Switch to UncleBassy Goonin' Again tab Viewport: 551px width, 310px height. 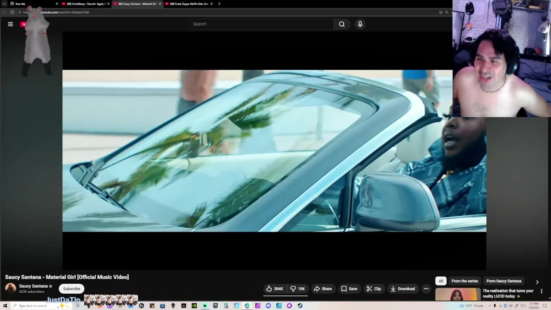pyautogui.click(x=86, y=4)
